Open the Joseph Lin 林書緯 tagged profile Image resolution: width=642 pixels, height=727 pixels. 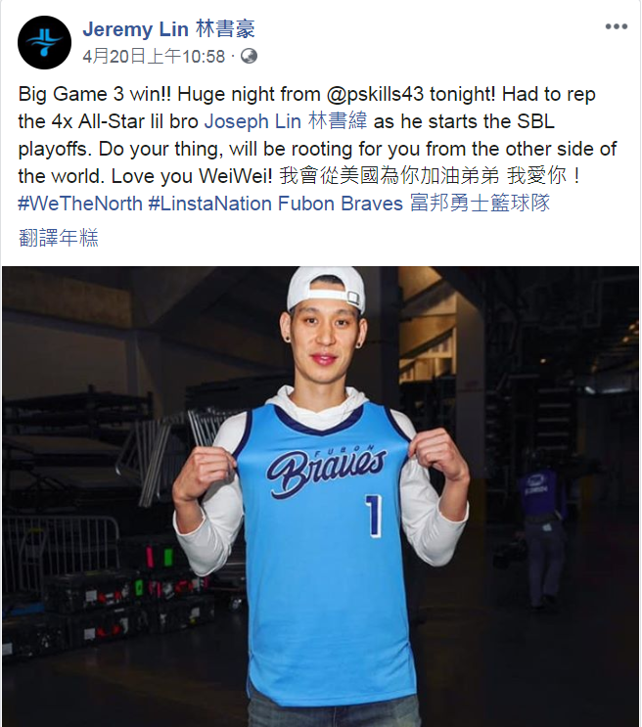[x=286, y=121]
